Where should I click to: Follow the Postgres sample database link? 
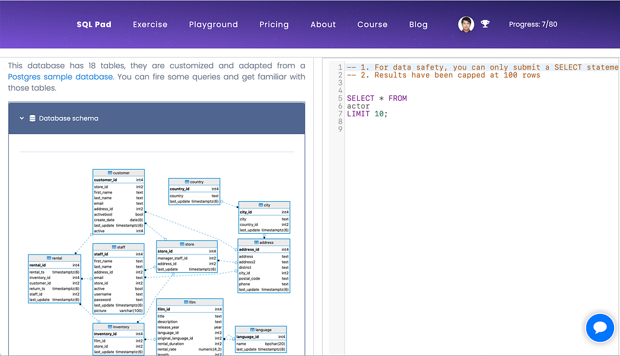pos(60,77)
